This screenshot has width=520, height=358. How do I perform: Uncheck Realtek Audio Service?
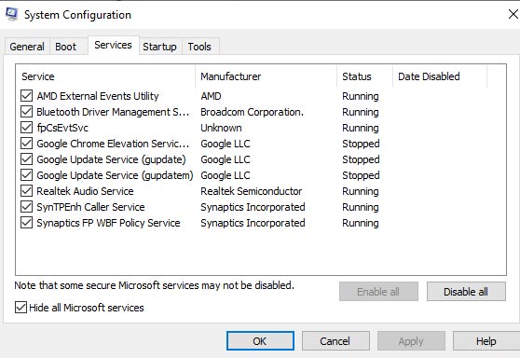(x=26, y=191)
